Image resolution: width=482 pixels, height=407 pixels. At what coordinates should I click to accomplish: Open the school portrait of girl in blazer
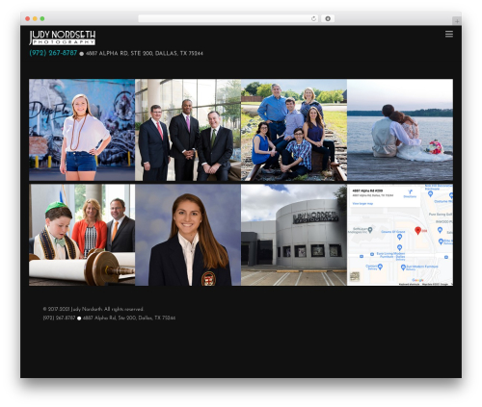[188, 235]
